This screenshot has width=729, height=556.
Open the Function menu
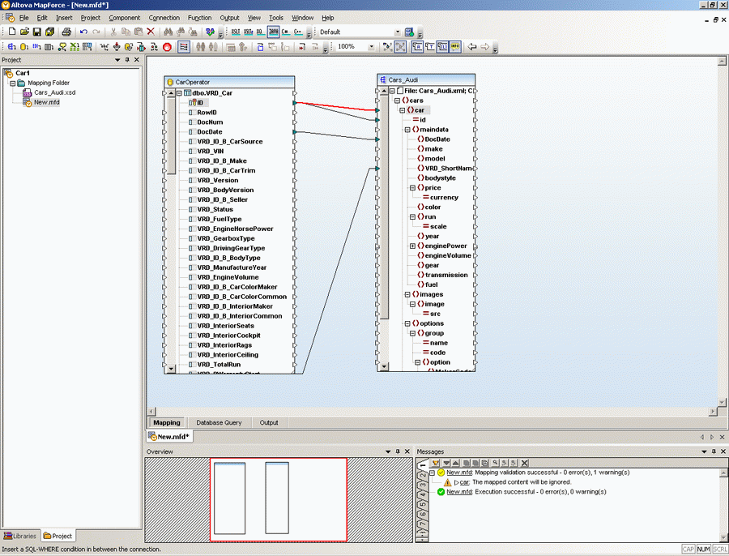point(200,18)
